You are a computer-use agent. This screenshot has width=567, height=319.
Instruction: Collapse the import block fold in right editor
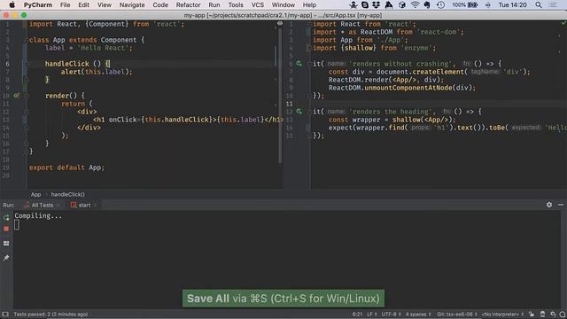[x=309, y=24]
